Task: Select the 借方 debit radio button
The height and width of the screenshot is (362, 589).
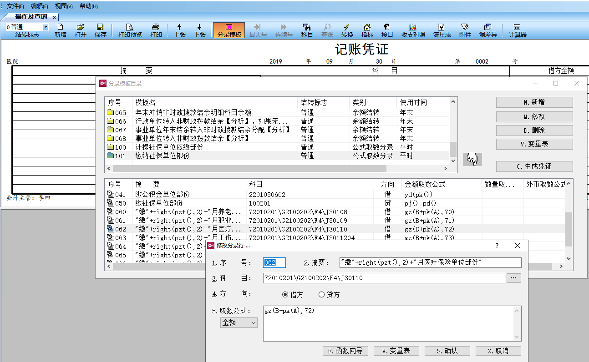Action: [x=285, y=295]
